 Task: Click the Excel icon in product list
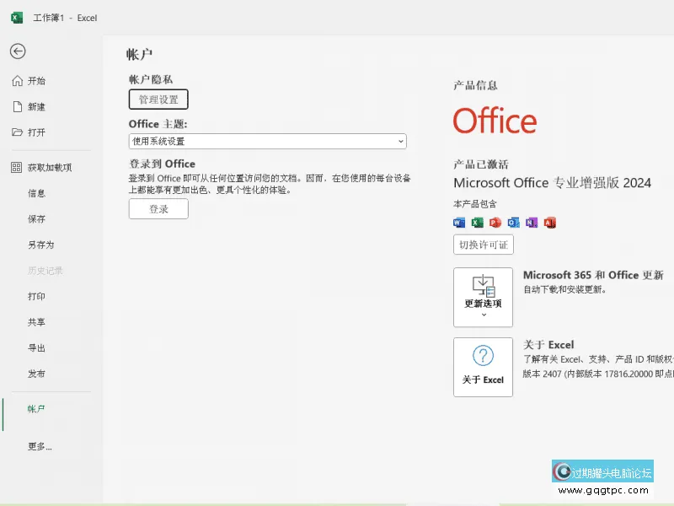(x=477, y=222)
